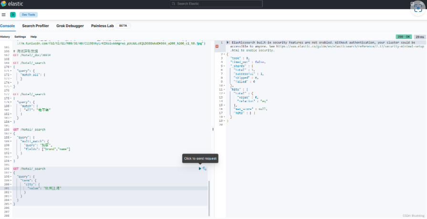Click the search magnifier icon in header
The height and width of the screenshot is (219, 427).
pyautogui.click(x=174, y=4)
